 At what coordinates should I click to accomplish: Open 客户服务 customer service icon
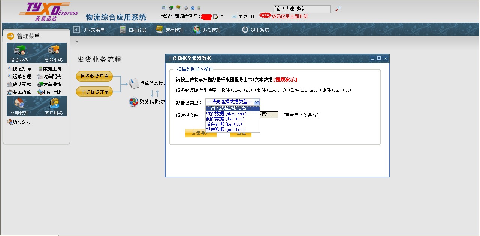54,104
